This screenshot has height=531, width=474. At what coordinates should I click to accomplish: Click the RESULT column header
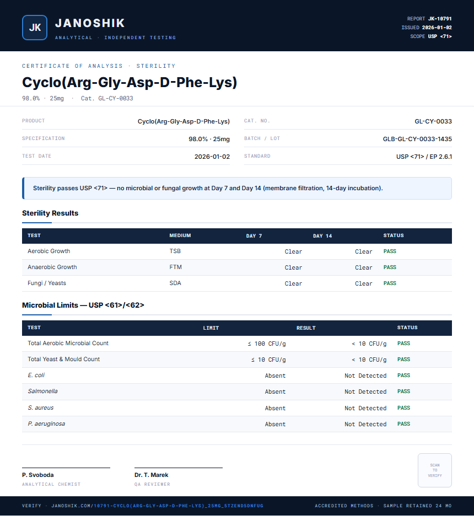pos(306,328)
